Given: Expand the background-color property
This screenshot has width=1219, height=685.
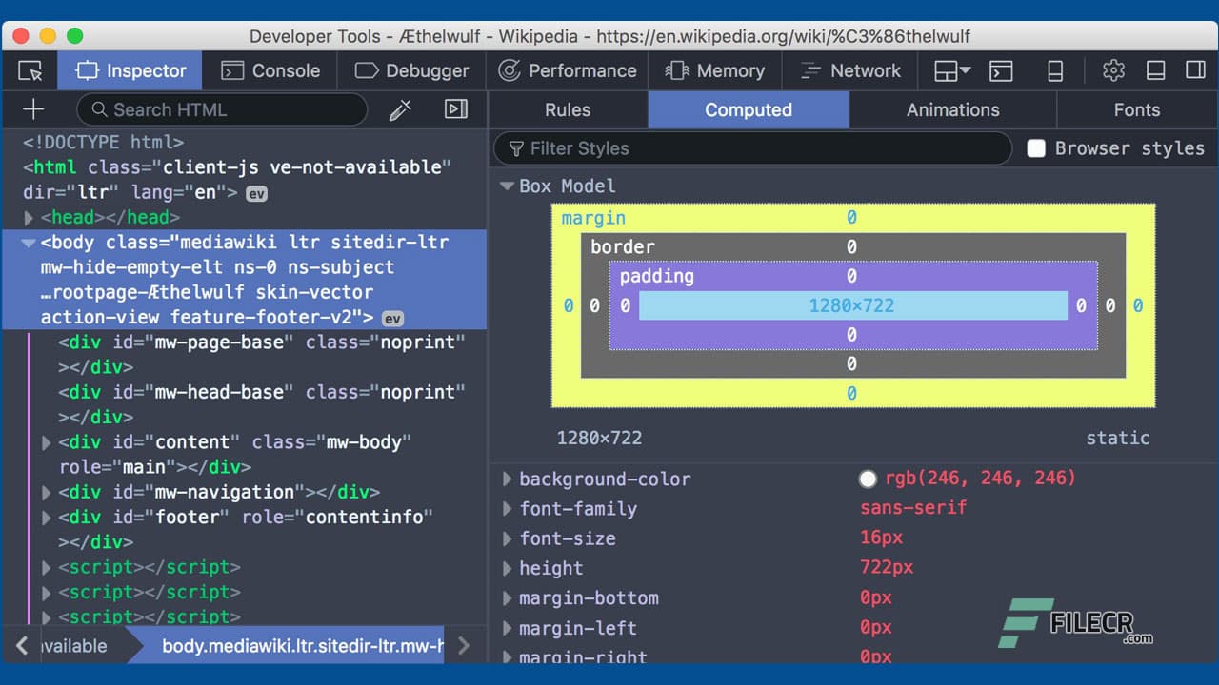Looking at the screenshot, I should 506,479.
